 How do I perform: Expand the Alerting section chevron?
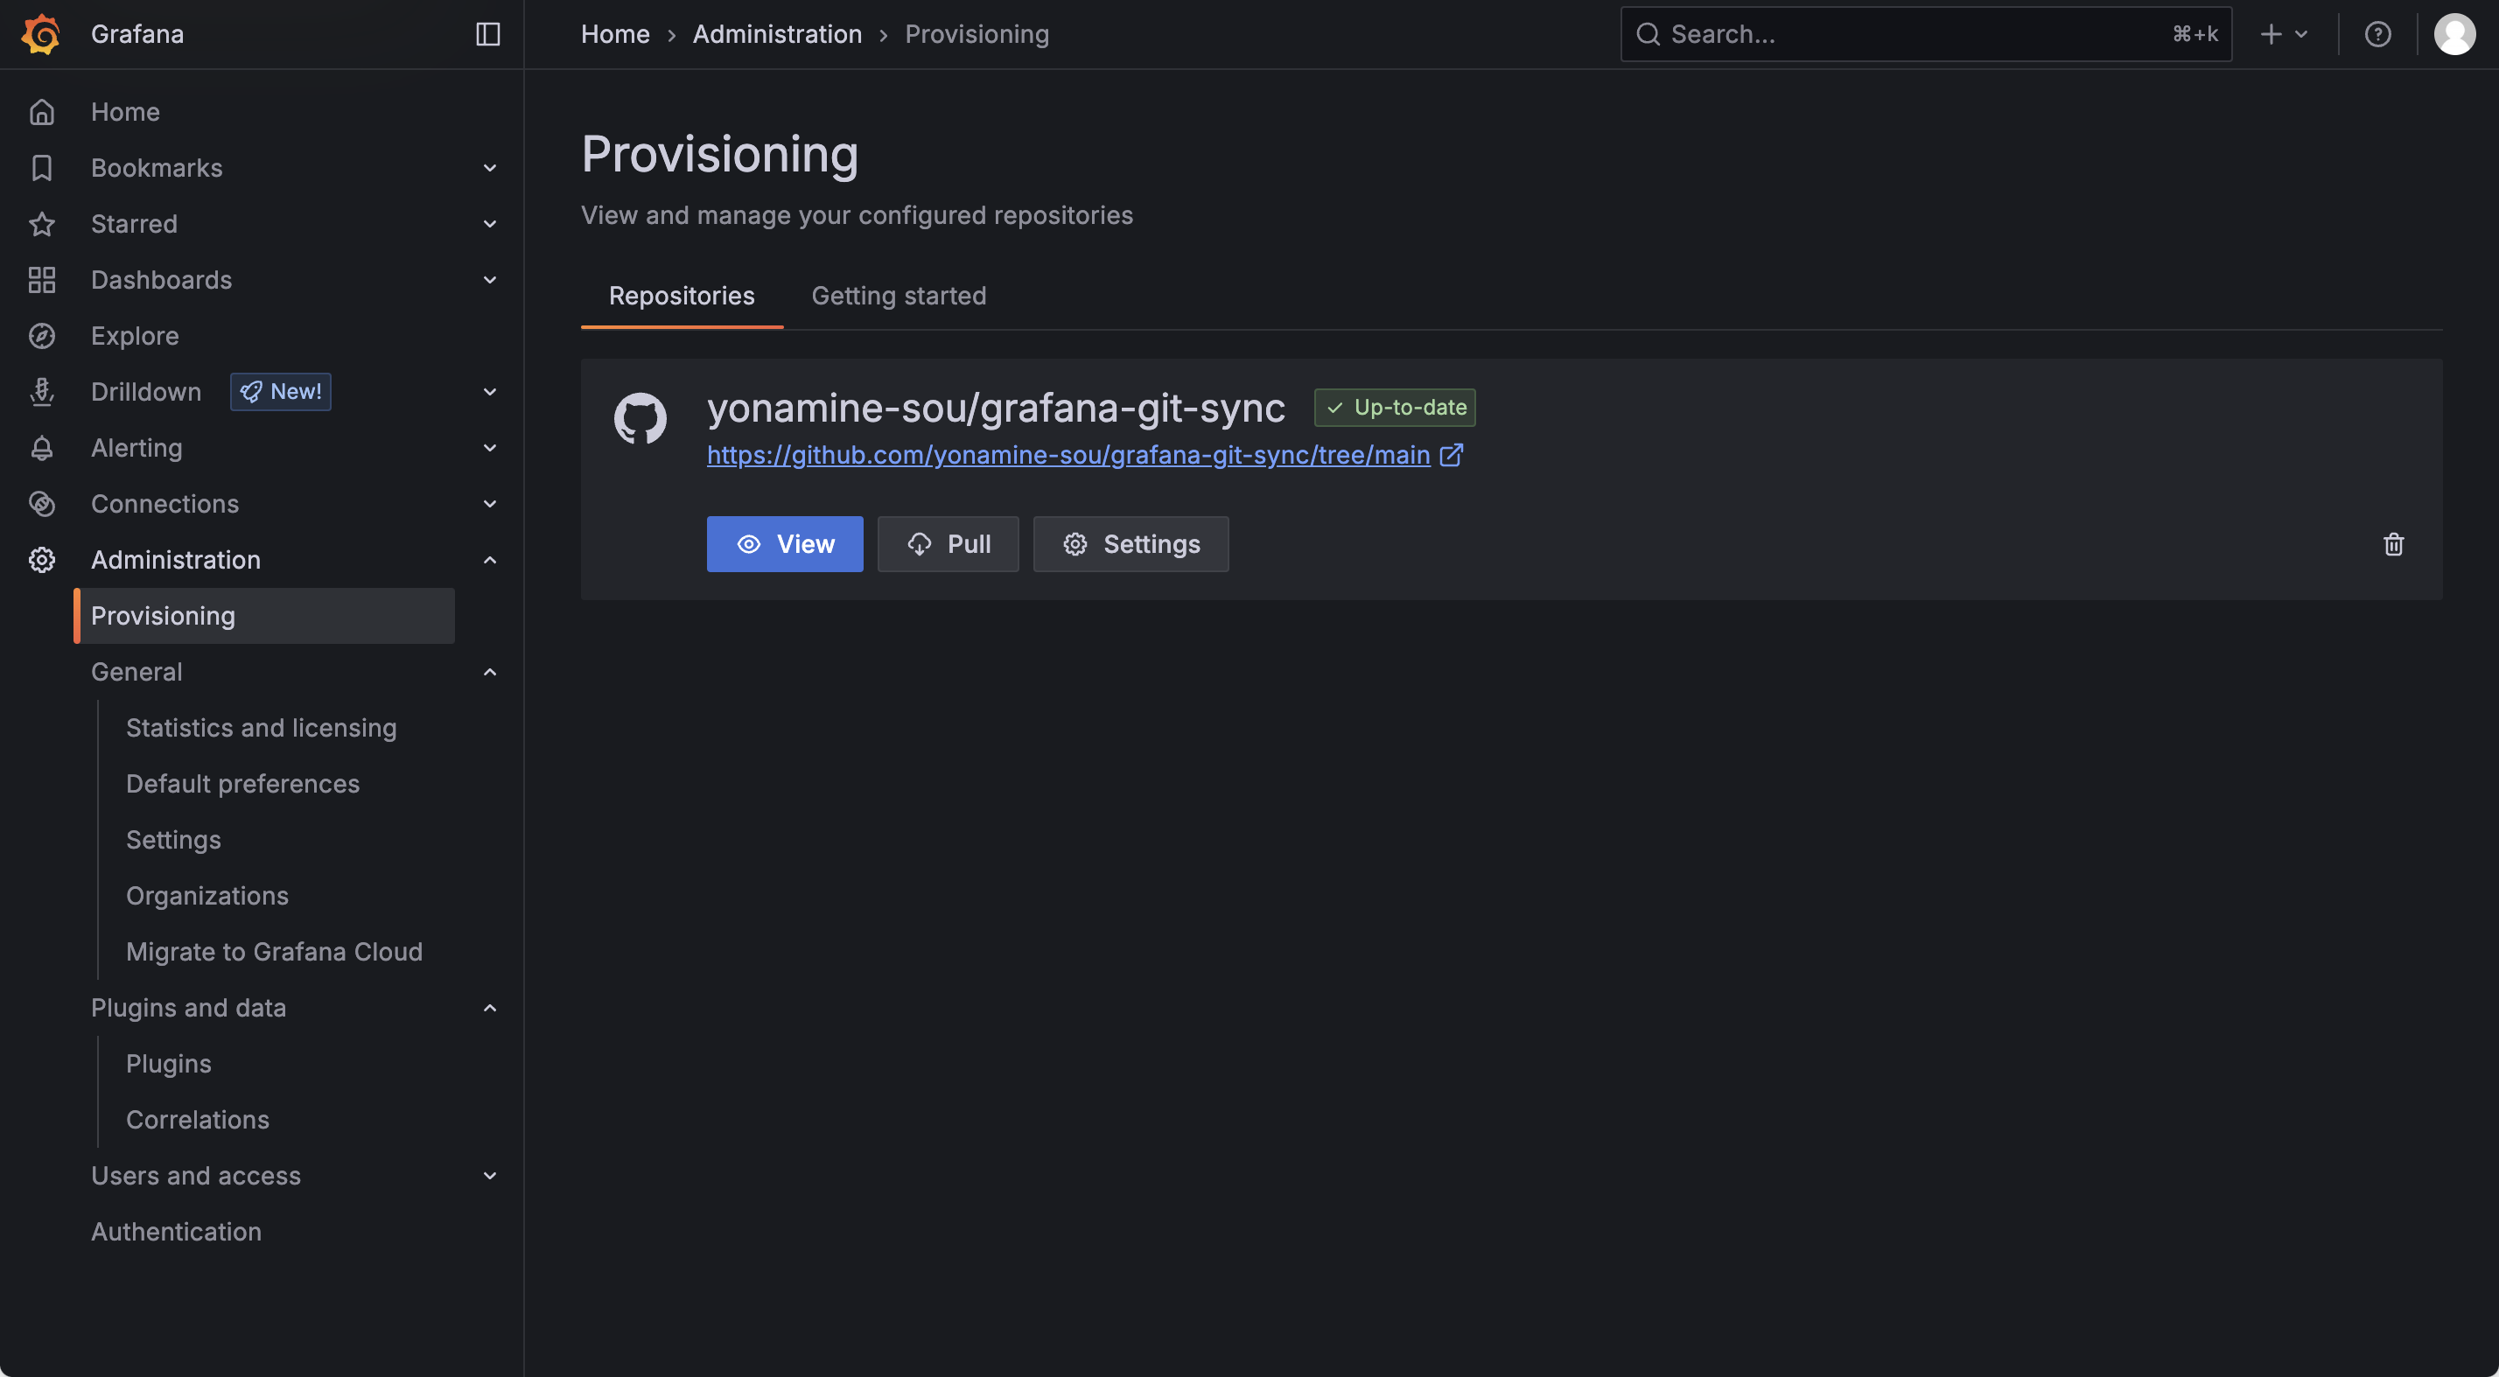pyautogui.click(x=490, y=448)
